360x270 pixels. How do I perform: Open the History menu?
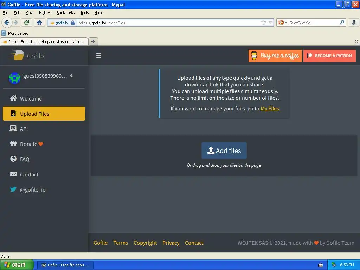tap(45, 13)
